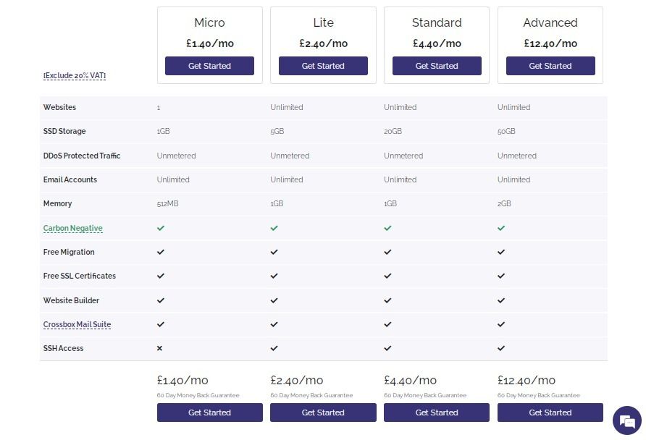Click the Free Migration row label
Image resolution: width=646 pixels, height=440 pixels.
click(x=69, y=253)
